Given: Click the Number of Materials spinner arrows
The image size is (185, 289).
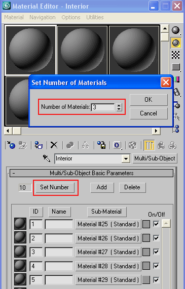Looking at the screenshot, I should tap(119, 107).
